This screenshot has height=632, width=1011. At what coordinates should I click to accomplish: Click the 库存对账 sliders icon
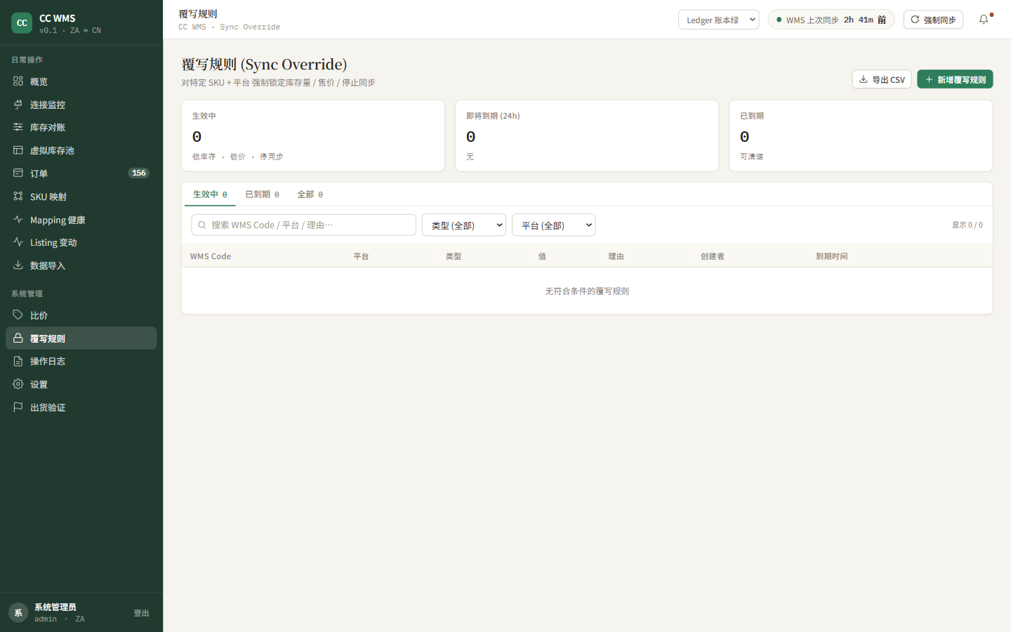[18, 127]
